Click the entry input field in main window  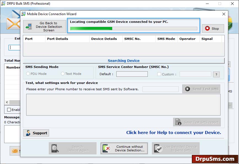pos(15,48)
